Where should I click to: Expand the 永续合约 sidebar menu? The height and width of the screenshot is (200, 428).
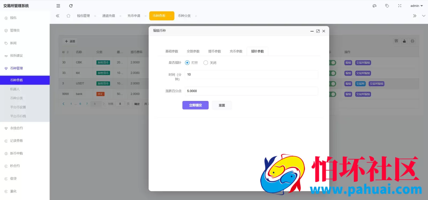point(25,128)
